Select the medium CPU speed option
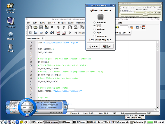 99,29
